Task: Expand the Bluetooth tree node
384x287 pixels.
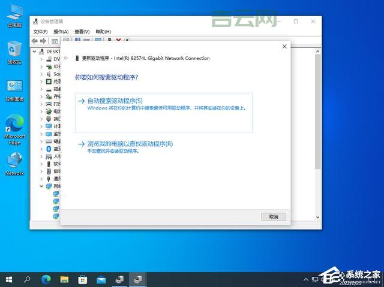Action: coord(41,149)
